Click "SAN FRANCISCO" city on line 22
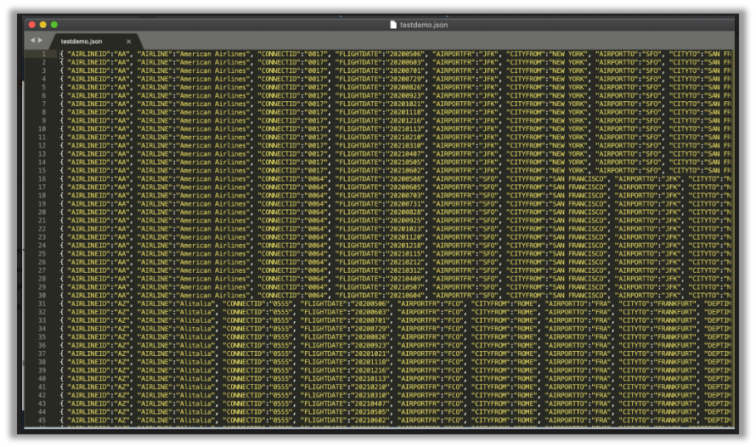Screen dimensions: 756x447 point(578,229)
